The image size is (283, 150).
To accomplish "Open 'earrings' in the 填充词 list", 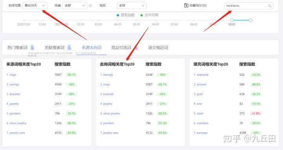I will tap(200, 133).
